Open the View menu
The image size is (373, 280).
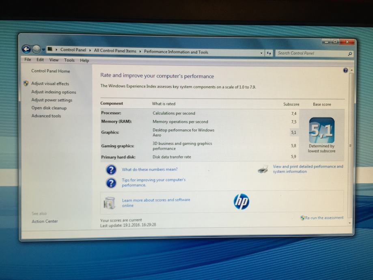(54, 60)
